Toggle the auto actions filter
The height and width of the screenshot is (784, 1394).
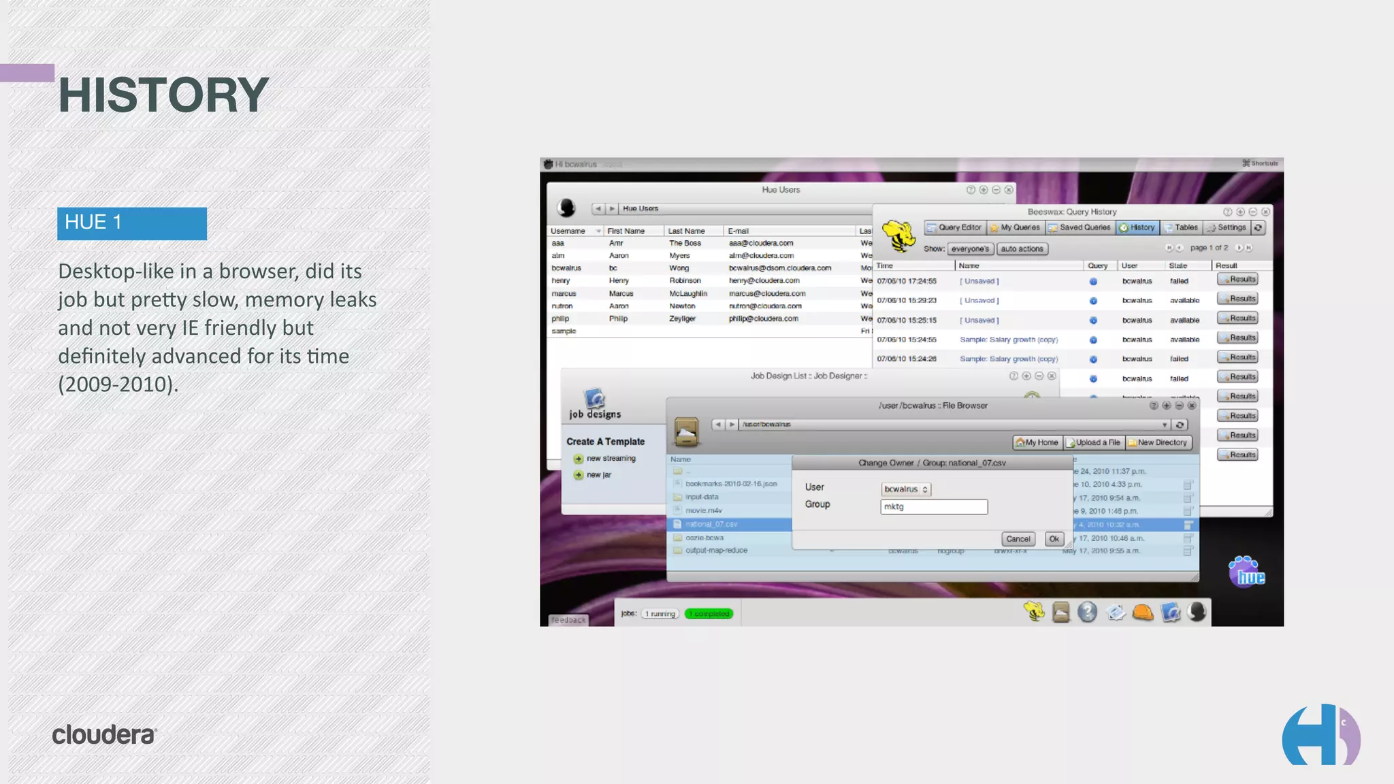1022,249
